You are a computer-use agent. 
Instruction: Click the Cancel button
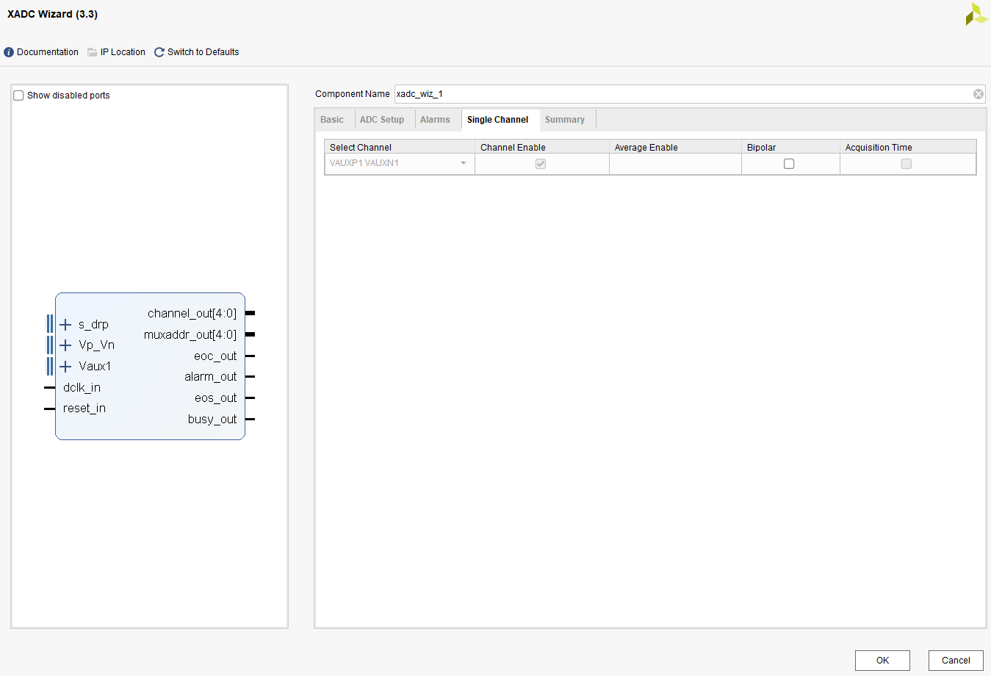pyautogui.click(x=955, y=661)
